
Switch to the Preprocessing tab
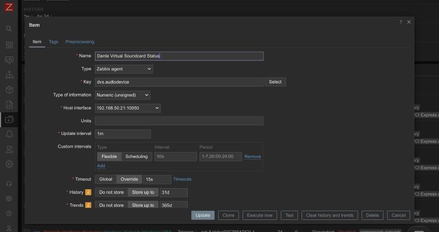(80, 42)
